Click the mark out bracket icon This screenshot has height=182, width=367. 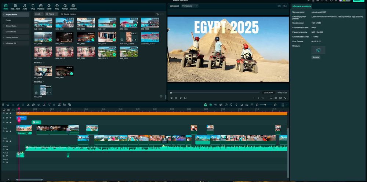(x=259, y=98)
